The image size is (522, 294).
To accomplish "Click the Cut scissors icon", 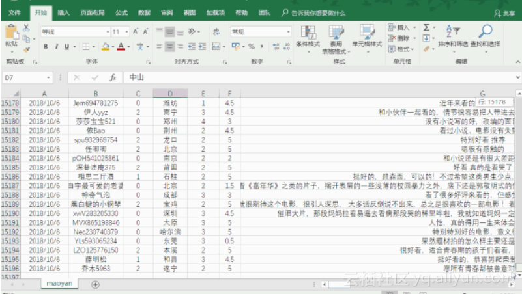I will click(26, 28).
